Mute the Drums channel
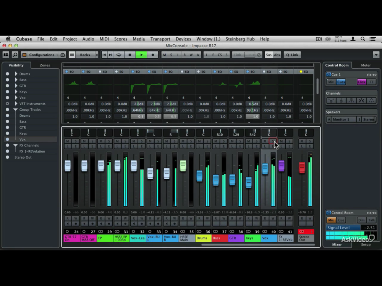382x286 pixels. coord(199,141)
